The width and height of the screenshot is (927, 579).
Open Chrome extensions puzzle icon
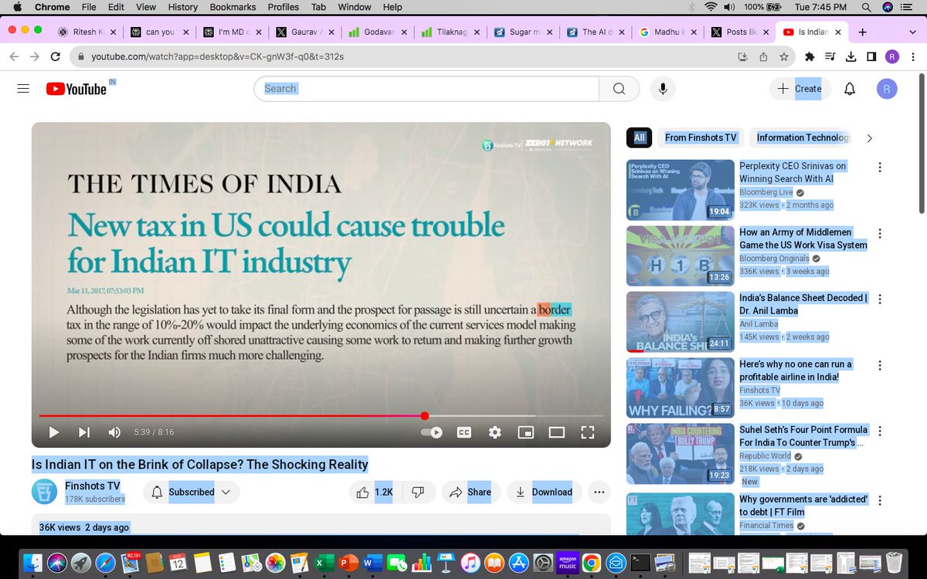tap(810, 56)
